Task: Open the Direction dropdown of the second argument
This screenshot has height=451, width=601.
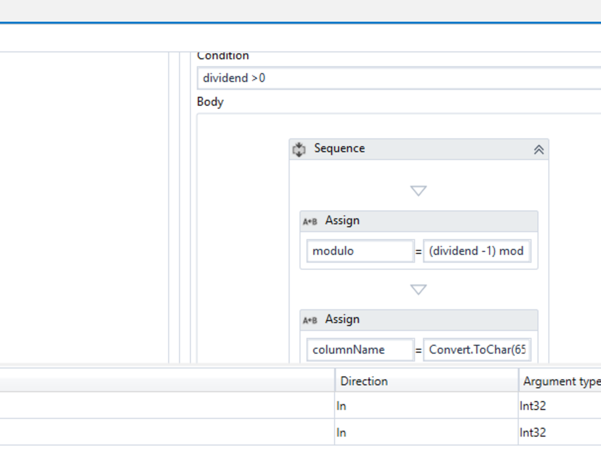Action: click(426, 433)
